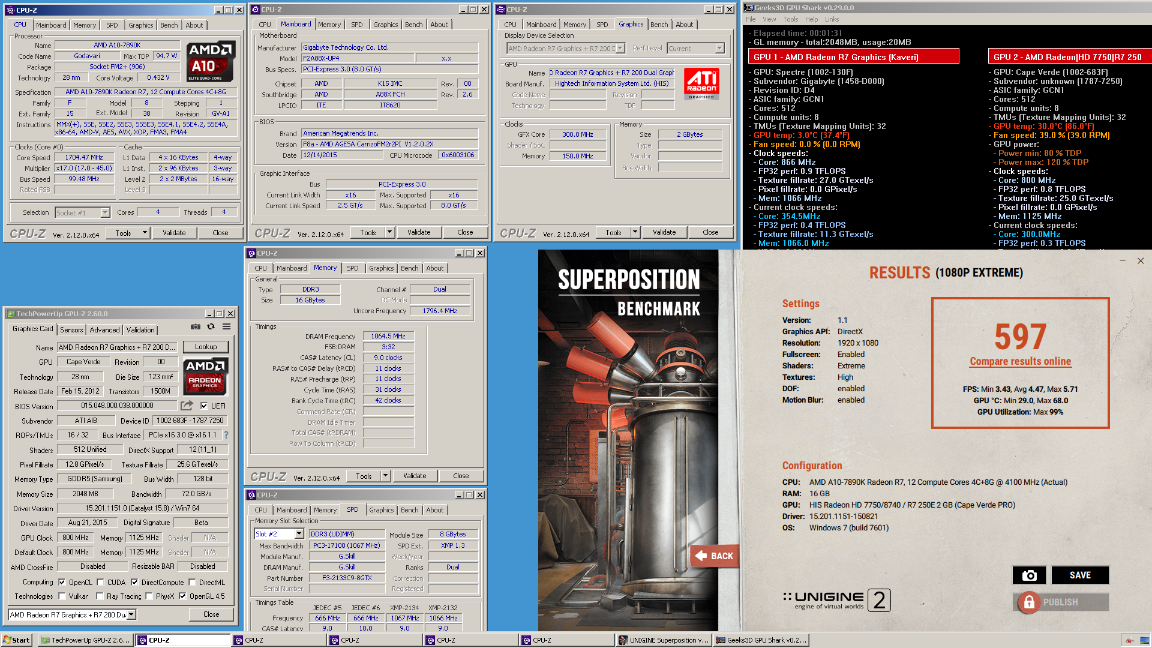Toggle the PhysX checkbox

[149, 596]
